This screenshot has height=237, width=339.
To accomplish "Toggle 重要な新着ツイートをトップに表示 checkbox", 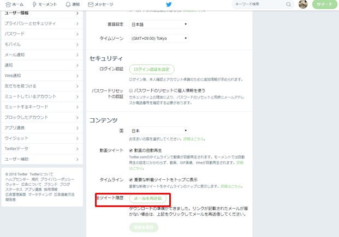I will tap(131, 180).
